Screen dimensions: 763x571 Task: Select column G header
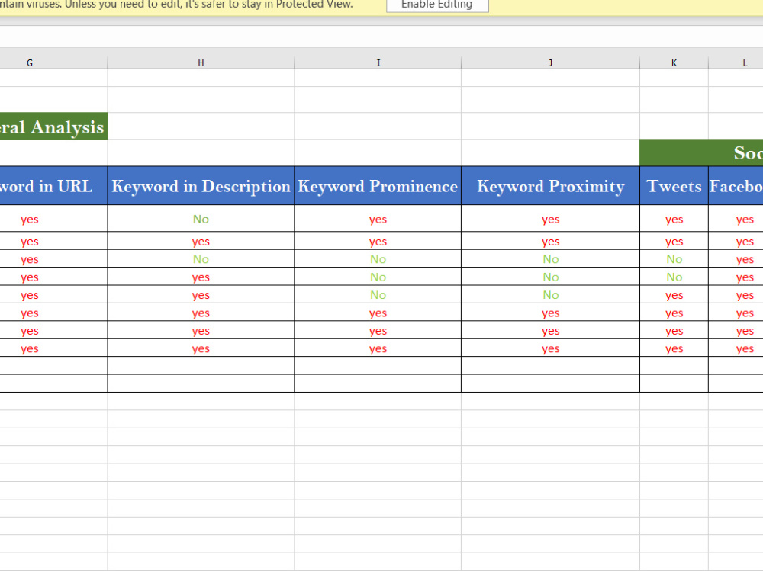(30, 63)
